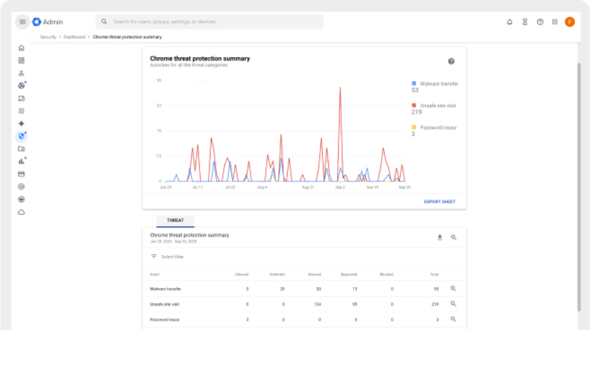Toggle the Malware transfer legend checkbox
This screenshot has height=374, width=590.
[x=414, y=83]
